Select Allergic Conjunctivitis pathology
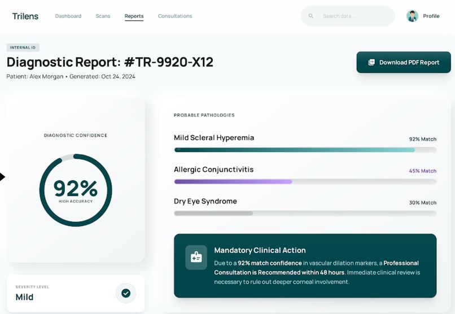The width and height of the screenshot is (455, 314). pyautogui.click(x=213, y=169)
